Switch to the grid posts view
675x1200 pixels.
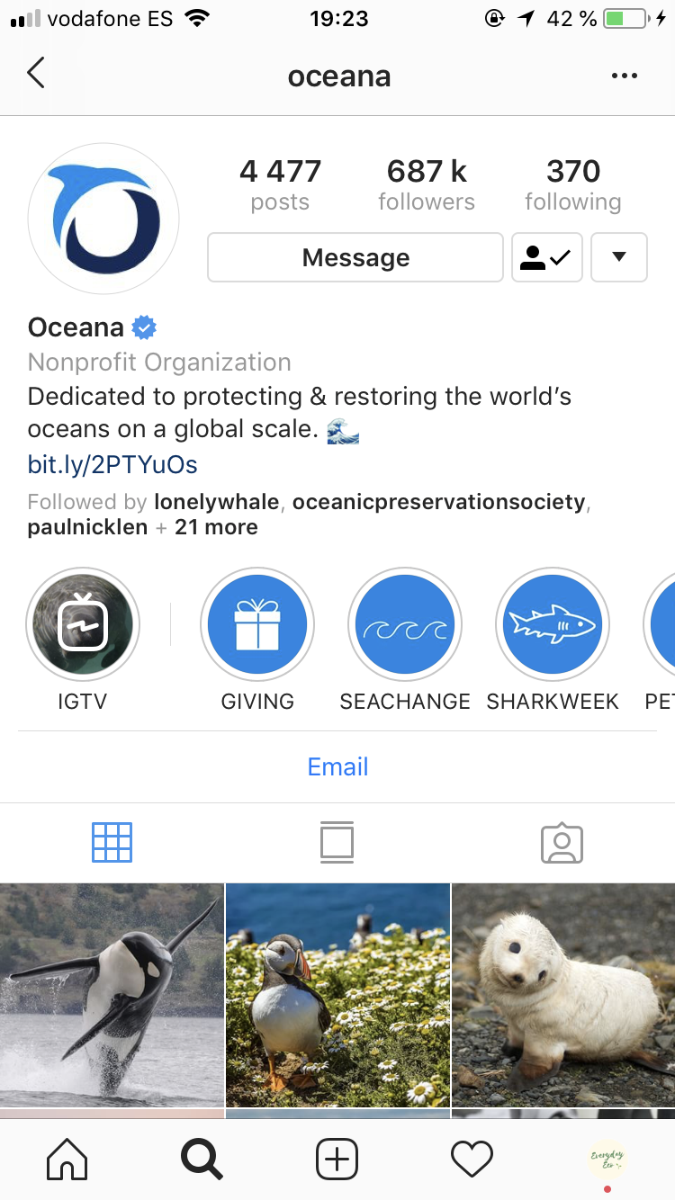112,843
